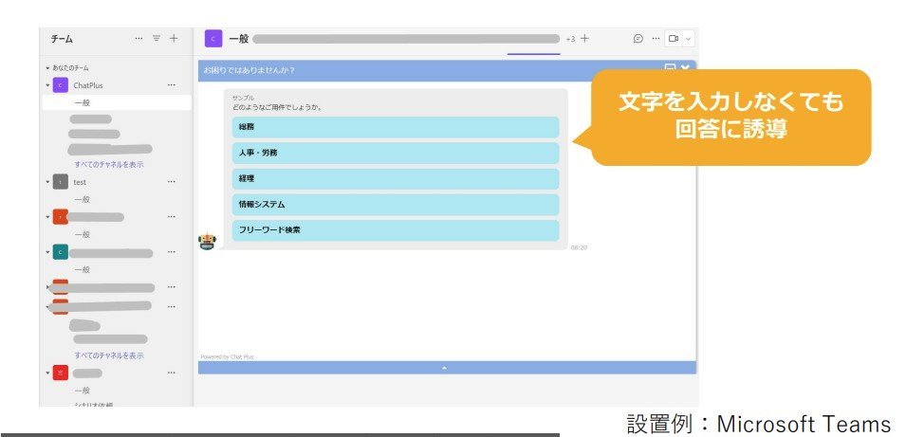Click the チーム heading in the sidebar

pyautogui.click(x=62, y=39)
